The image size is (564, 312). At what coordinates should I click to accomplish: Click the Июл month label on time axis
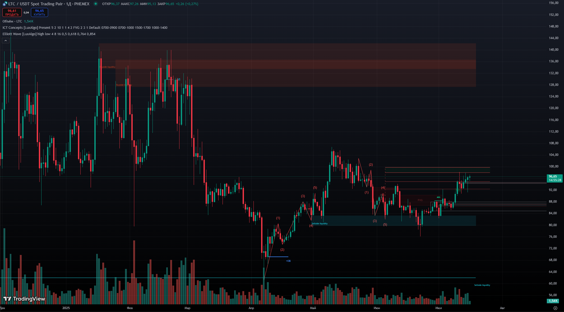(x=438, y=308)
